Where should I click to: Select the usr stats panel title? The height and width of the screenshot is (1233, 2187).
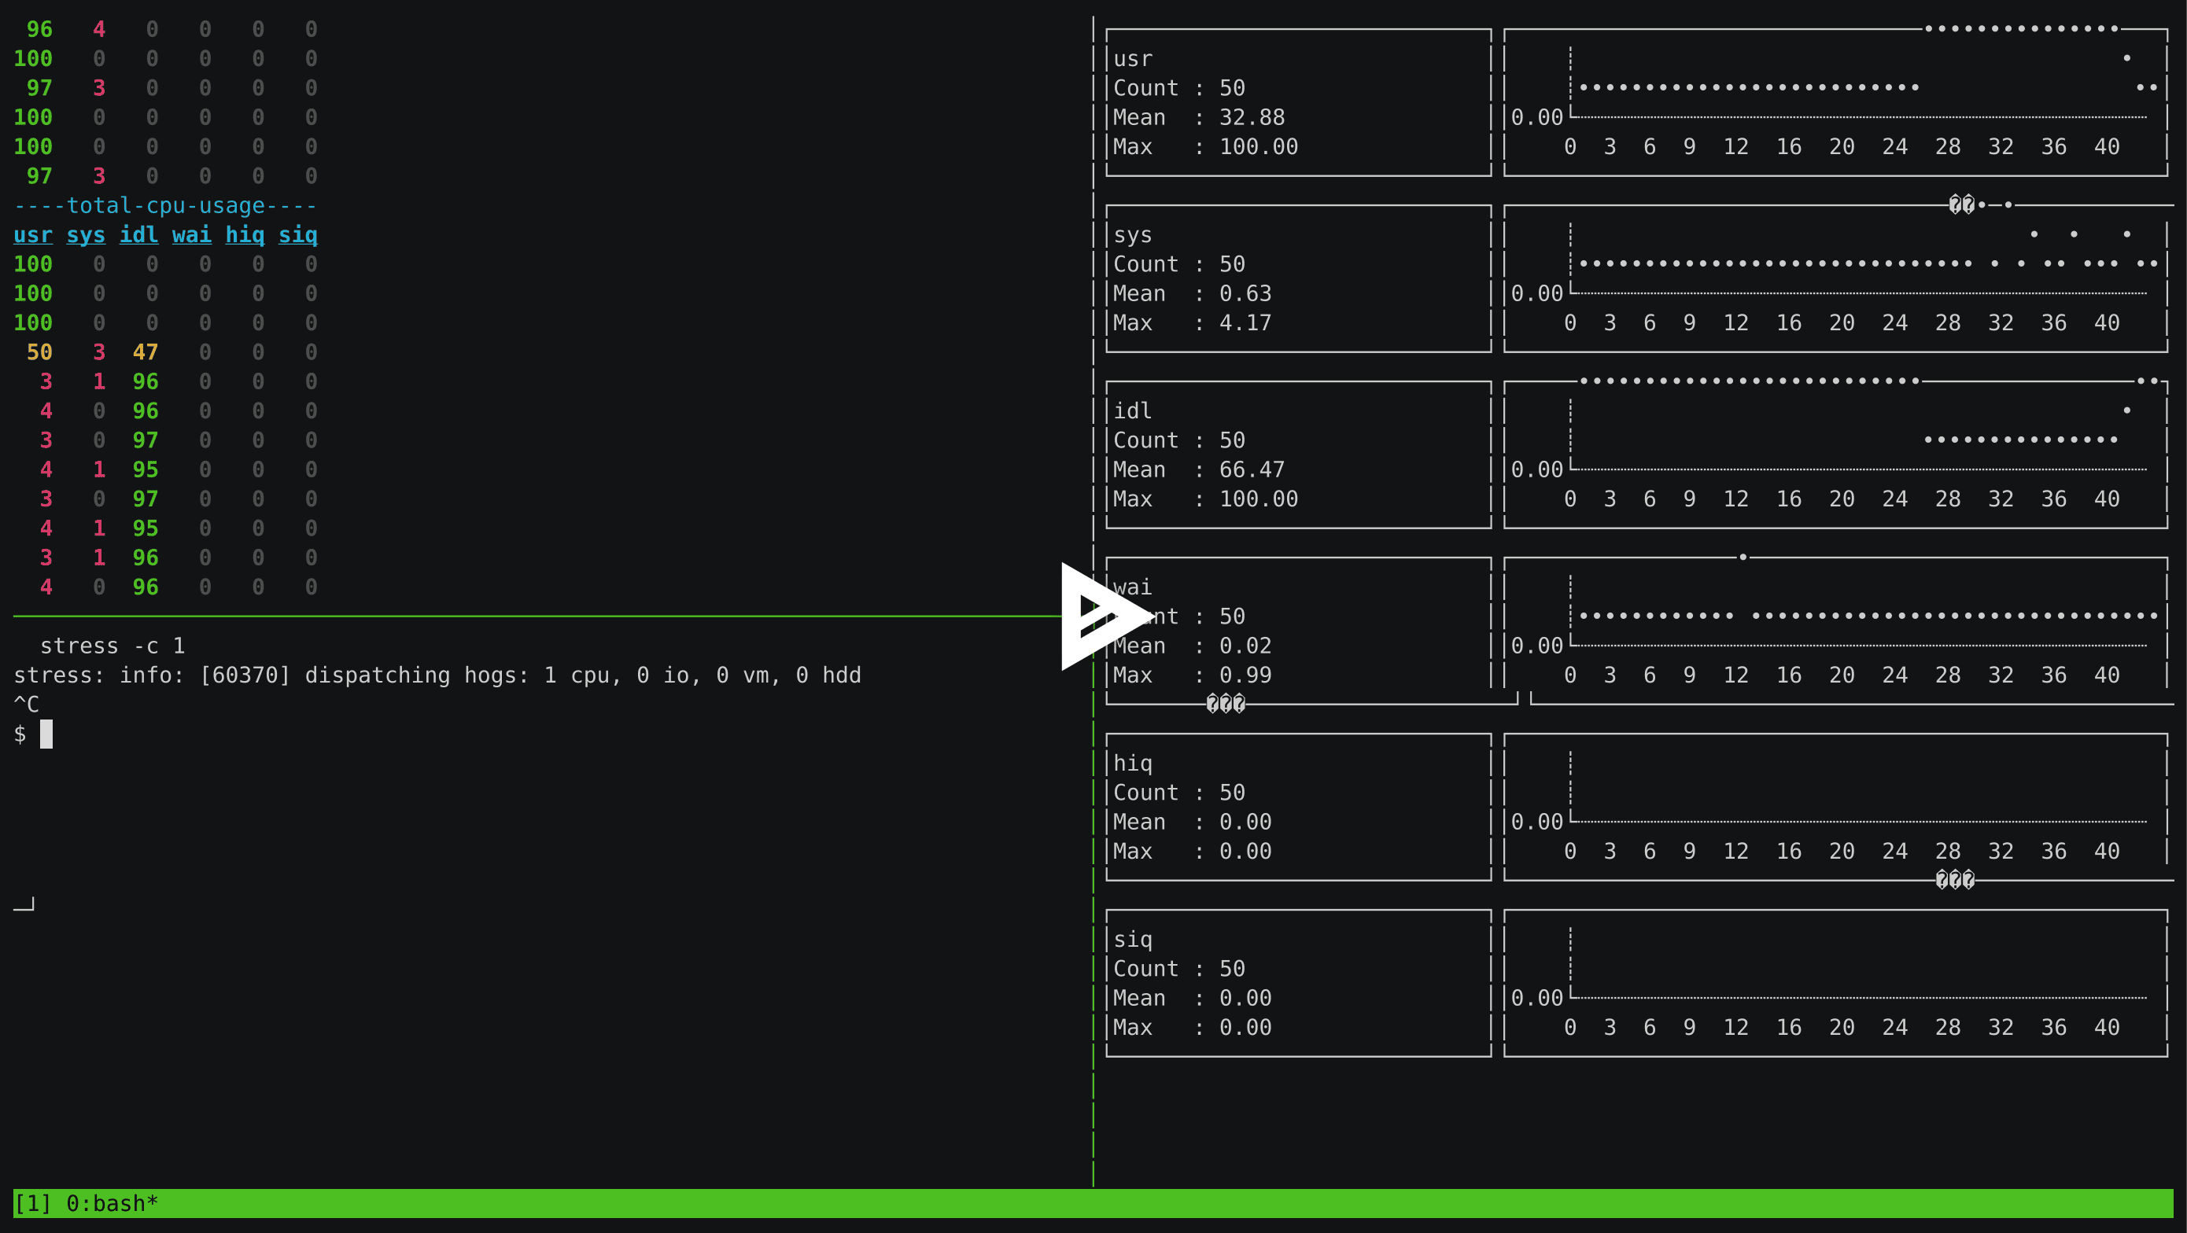pyautogui.click(x=1133, y=58)
